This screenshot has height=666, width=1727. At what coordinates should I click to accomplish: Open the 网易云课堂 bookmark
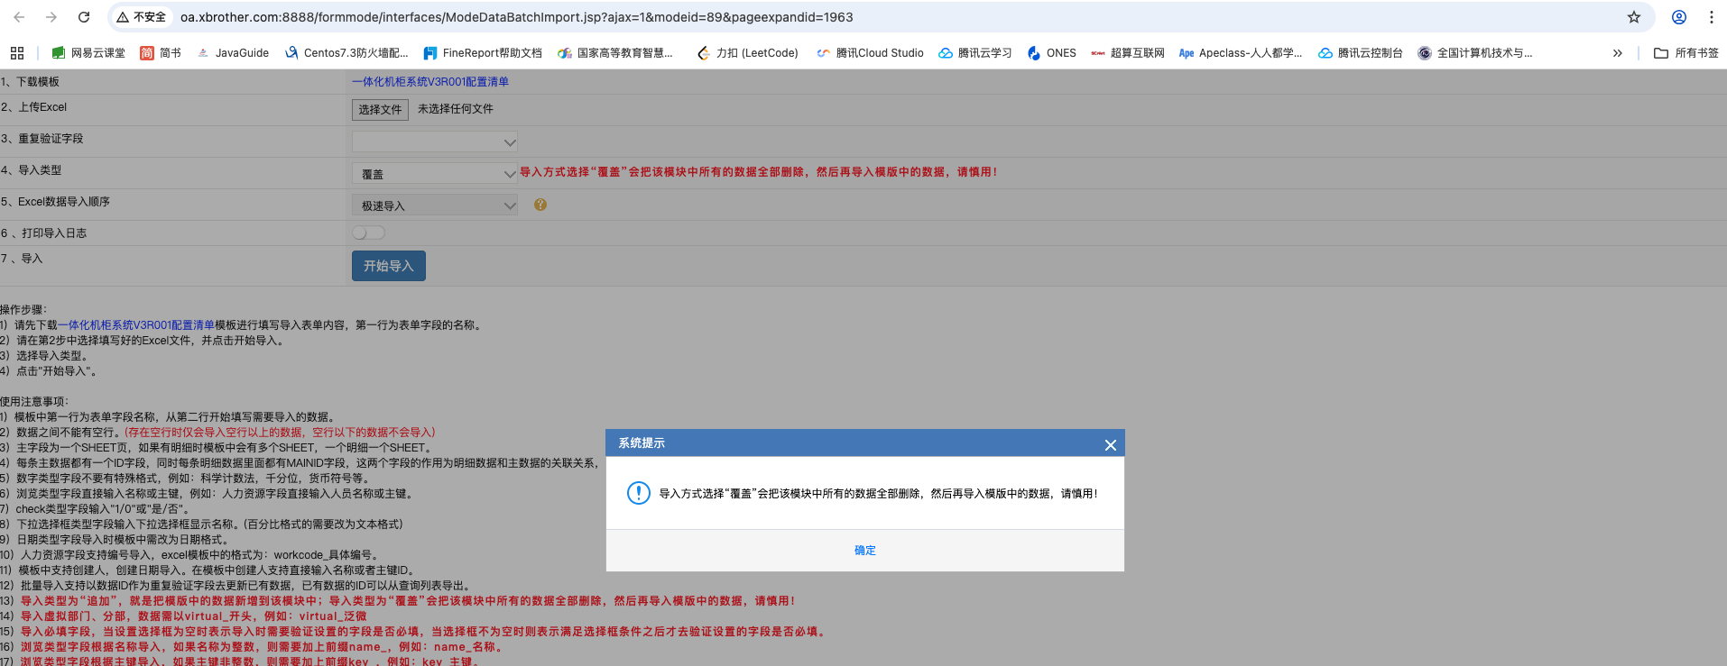click(88, 53)
